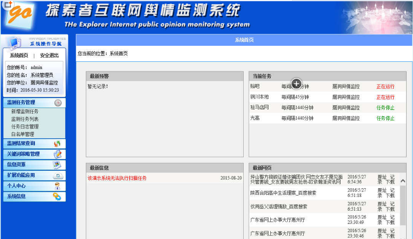Click the arrows icon beside 监测结果查询
The height and width of the screenshot is (239, 413).
point(57,144)
